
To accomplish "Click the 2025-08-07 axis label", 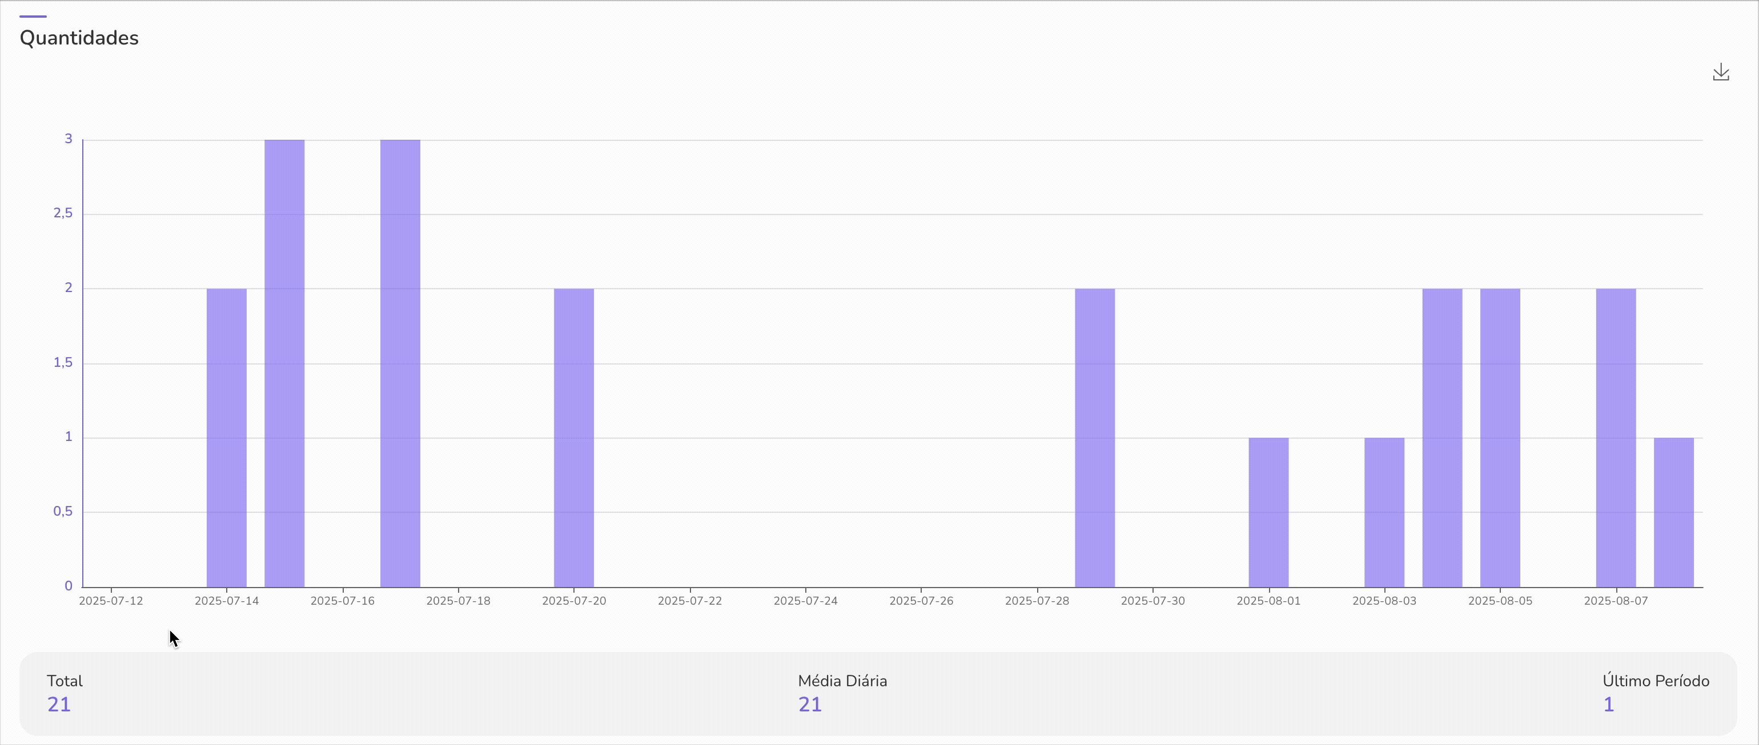I will coord(1616,601).
